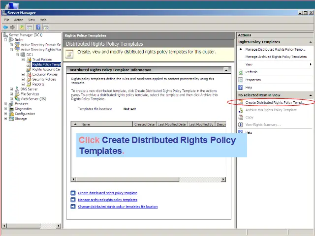Click the Forward arrow toolbar icon
The height and width of the screenshot is (236, 315).
click(x=12, y=27)
